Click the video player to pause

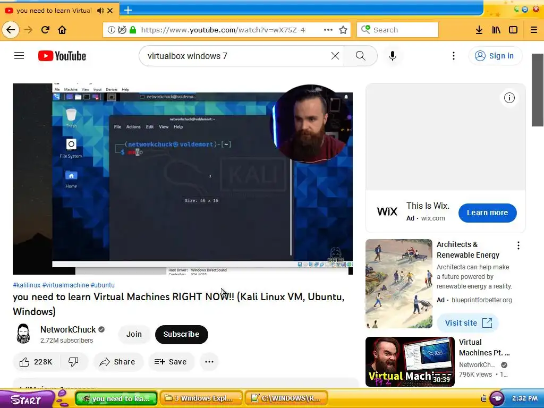[x=183, y=179]
